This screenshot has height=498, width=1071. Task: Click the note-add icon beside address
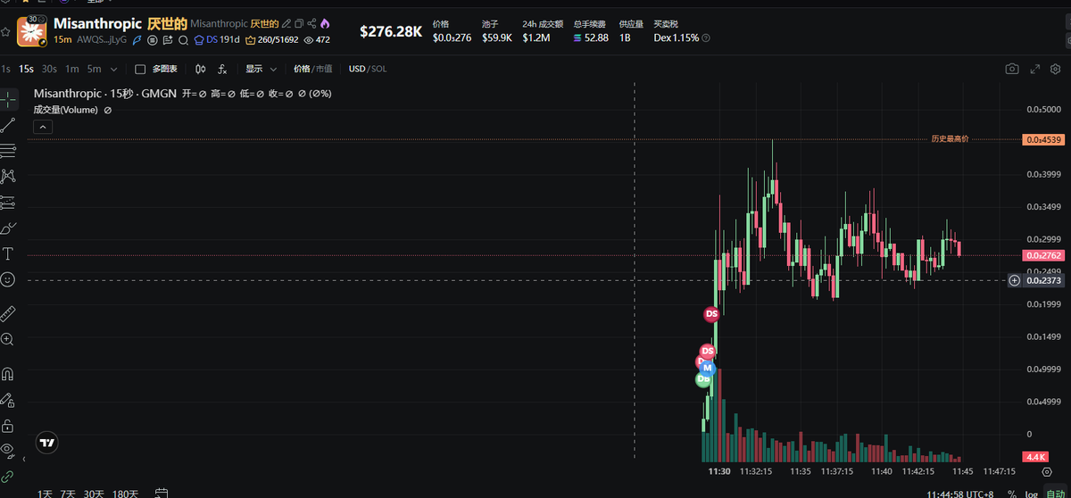(168, 40)
